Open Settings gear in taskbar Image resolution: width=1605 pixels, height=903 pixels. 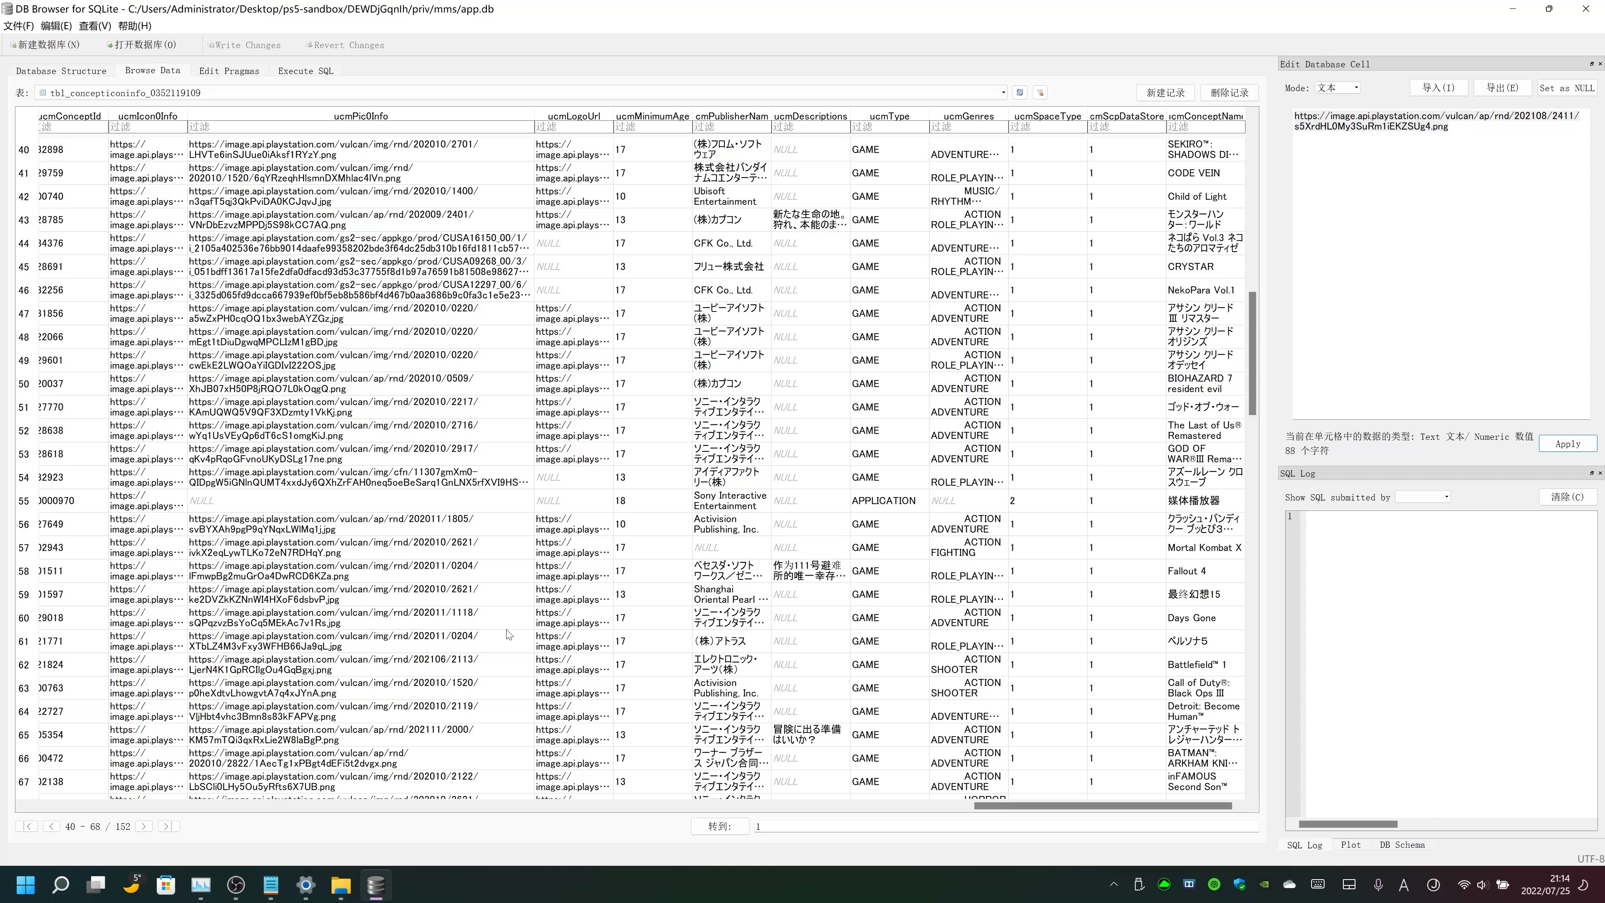click(x=306, y=885)
